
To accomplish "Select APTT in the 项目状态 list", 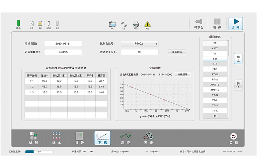I will [215, 49].
